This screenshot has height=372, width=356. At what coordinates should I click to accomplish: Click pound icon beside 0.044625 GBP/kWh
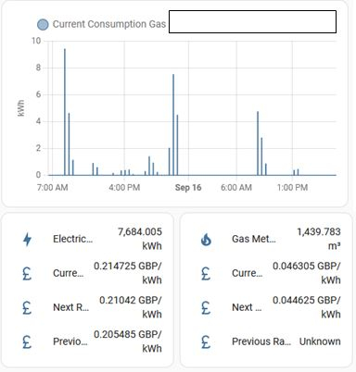(x=206, y=307)
